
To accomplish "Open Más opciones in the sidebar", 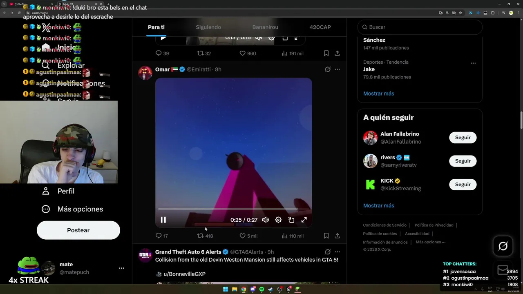I will [x=73, y=209].
